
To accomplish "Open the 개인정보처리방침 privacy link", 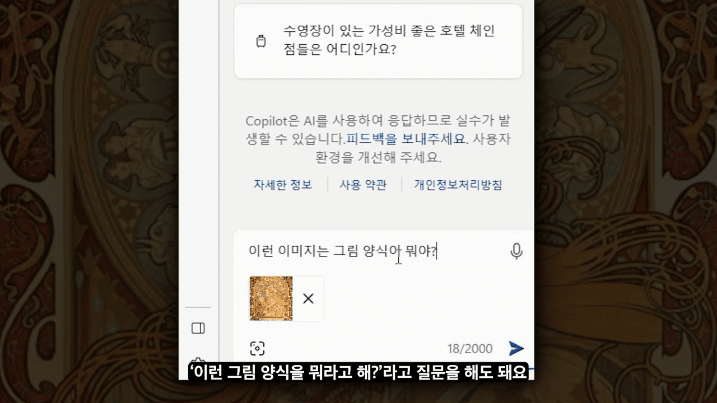I will coord(458,185).
